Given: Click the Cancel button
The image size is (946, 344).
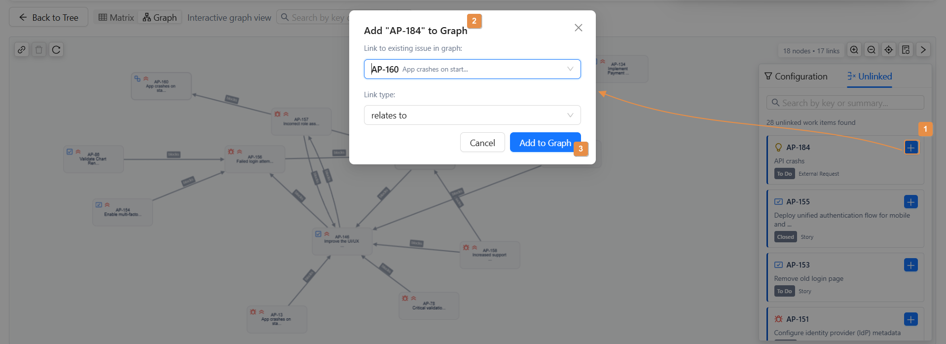Looking at the screenshot, I should (482, 143).
